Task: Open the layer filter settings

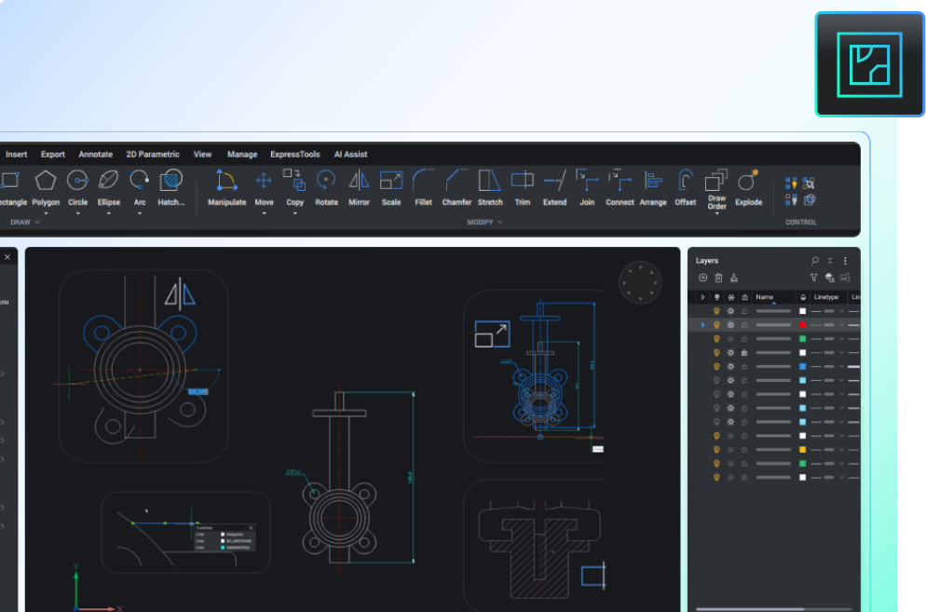Action: [814, 278]
